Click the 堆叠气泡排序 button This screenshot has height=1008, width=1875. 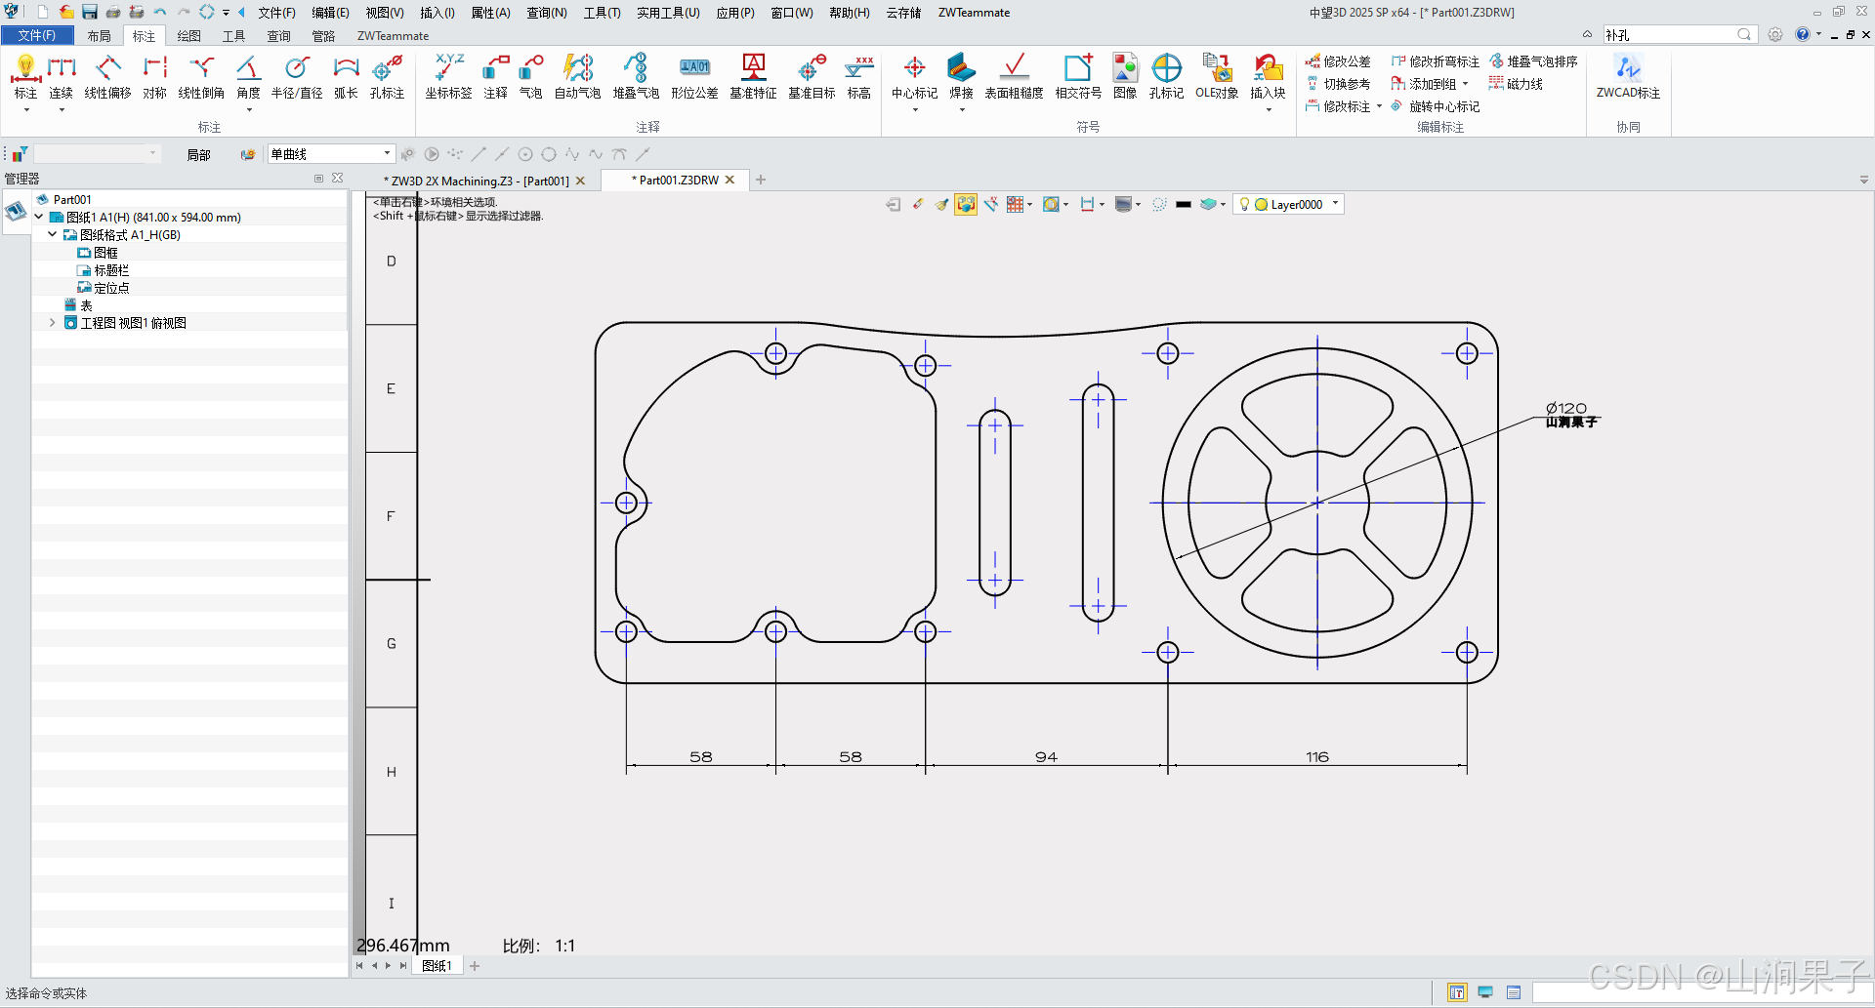pyautogui.click(x=1533, y=61)
